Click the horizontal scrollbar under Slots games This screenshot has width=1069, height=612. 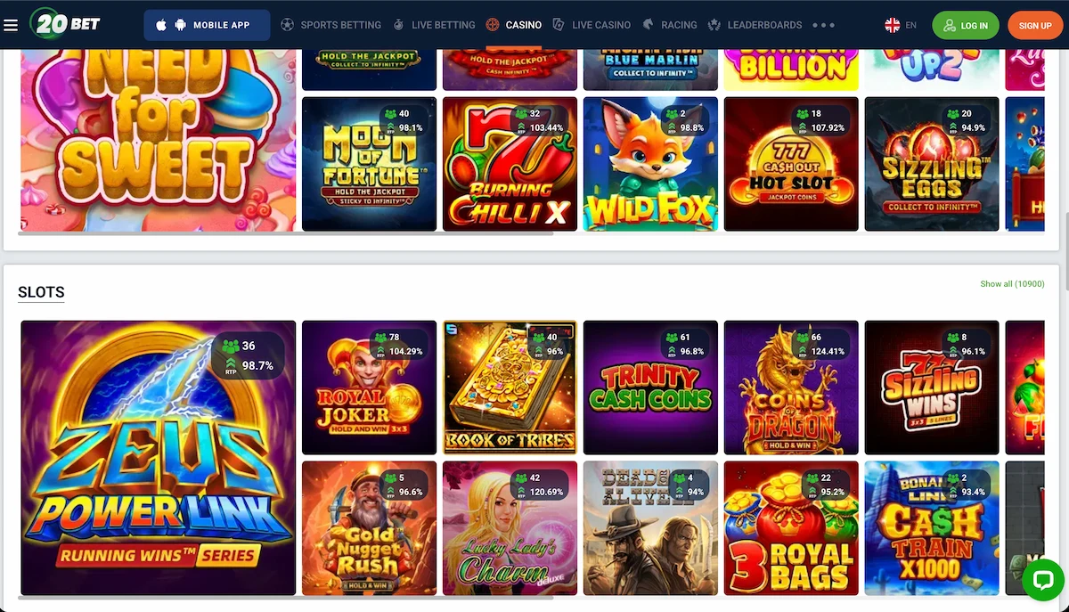(x=286, y=598)
